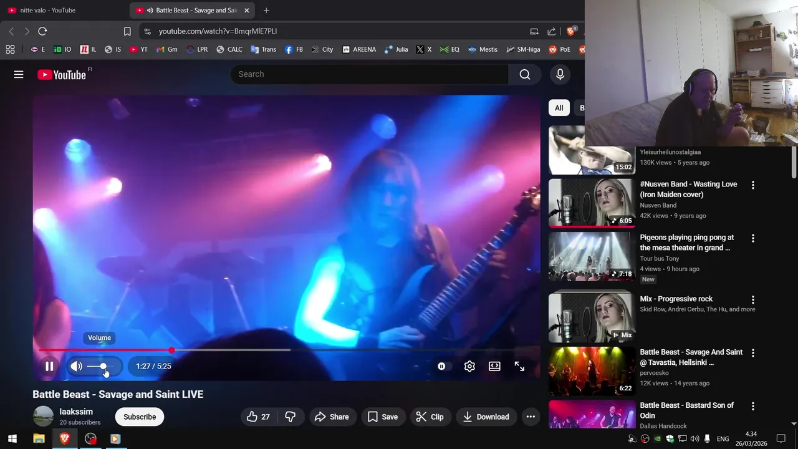798x449 pixels.
Task: Start voice search with microphone icon
Action: [560, 74]
